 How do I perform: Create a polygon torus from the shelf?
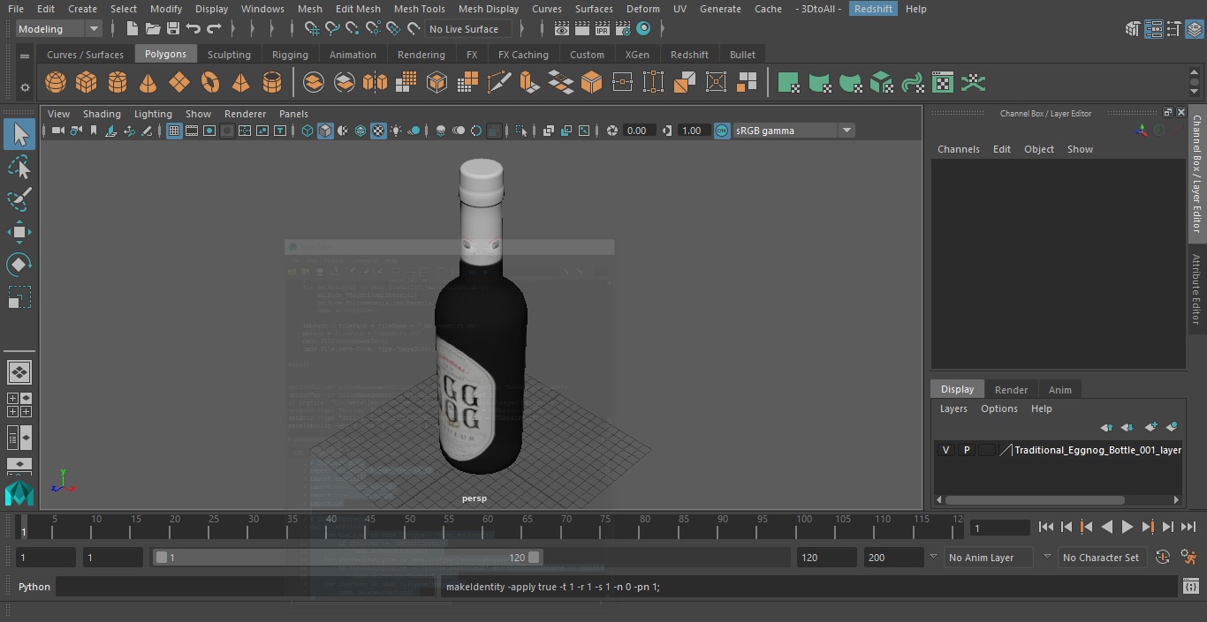209,83
